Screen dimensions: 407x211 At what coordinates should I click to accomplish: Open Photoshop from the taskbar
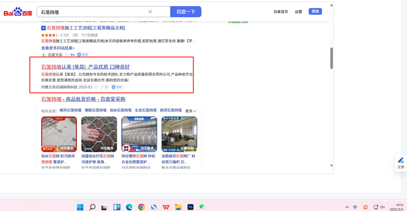click(x=191, y=207)
